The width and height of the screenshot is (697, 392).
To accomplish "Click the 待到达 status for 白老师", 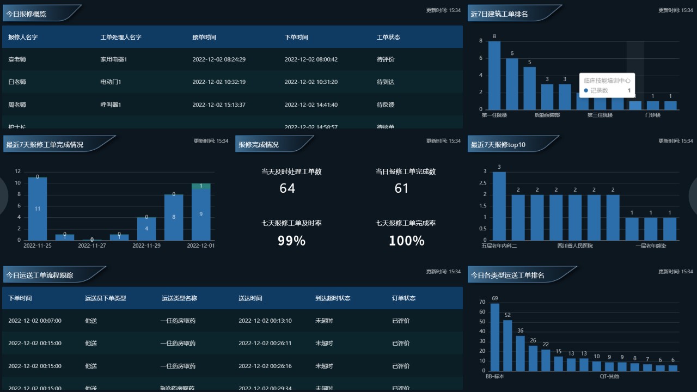I will point(385,82).
